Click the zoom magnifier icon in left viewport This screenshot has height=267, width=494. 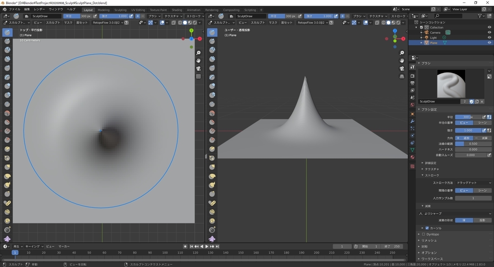198,53
